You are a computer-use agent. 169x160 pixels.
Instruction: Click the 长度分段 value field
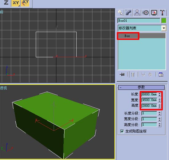tap(149, 113)
